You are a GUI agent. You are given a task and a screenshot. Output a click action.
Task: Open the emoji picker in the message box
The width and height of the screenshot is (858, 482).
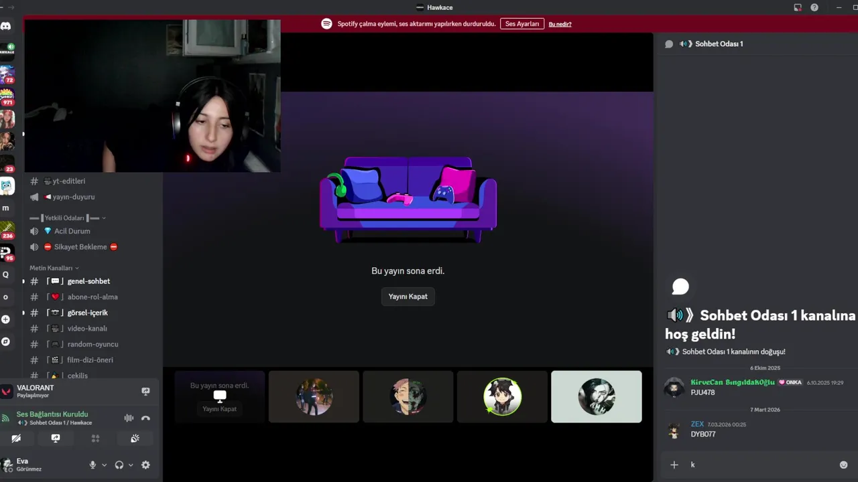(x=843, y=465)
